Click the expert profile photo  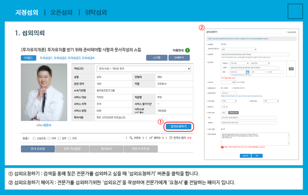44,92
